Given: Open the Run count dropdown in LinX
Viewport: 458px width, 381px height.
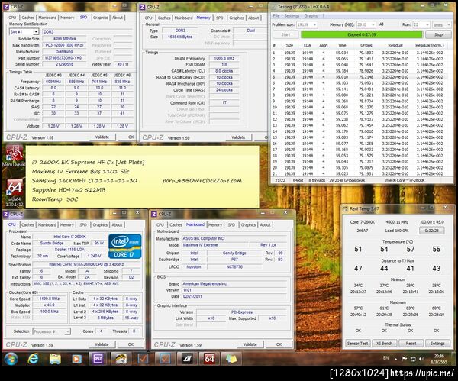Looking at the screenshot, I should (427, 25).
